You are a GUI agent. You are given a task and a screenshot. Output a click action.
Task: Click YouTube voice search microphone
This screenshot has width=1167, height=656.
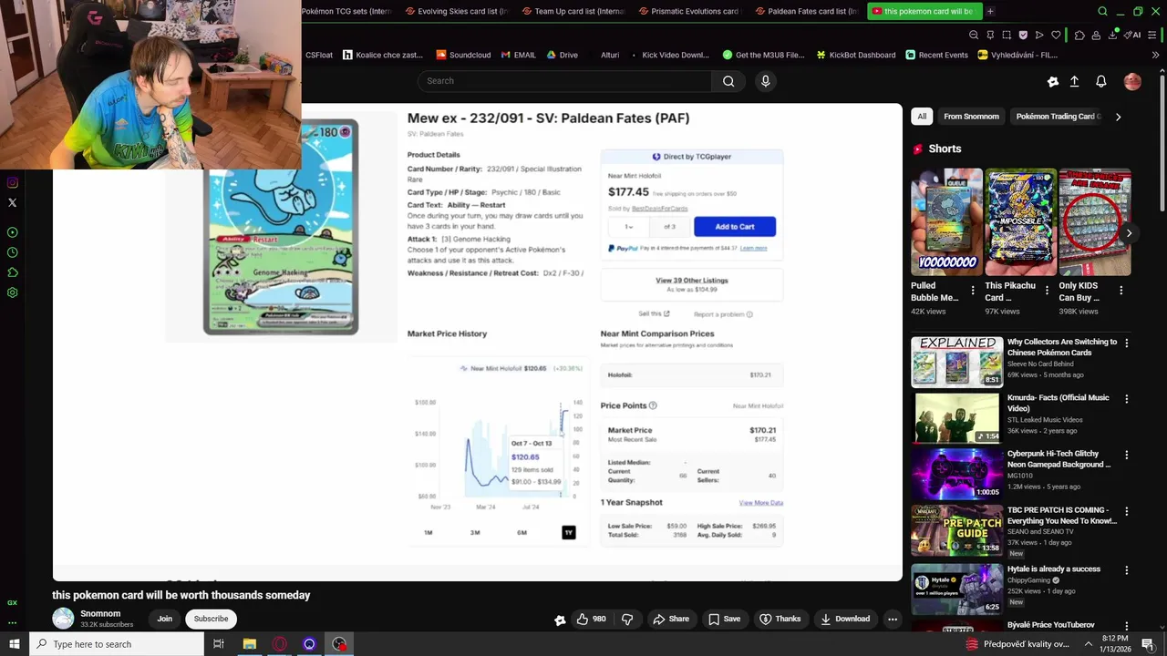click(765, 81)
